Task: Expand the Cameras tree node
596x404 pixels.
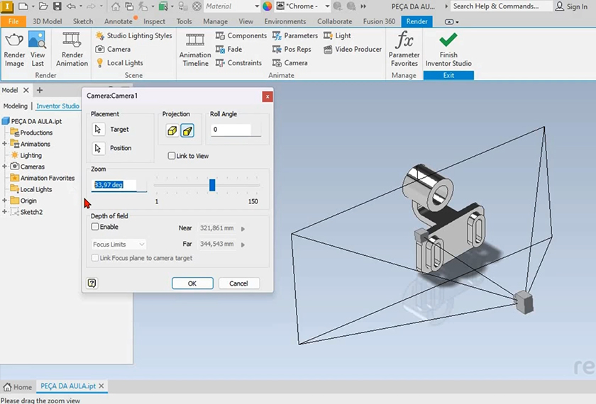Action: (x=5, y=167)
